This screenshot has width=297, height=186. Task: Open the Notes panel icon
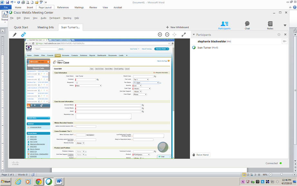pyautogui.click(x=270, y=25)
